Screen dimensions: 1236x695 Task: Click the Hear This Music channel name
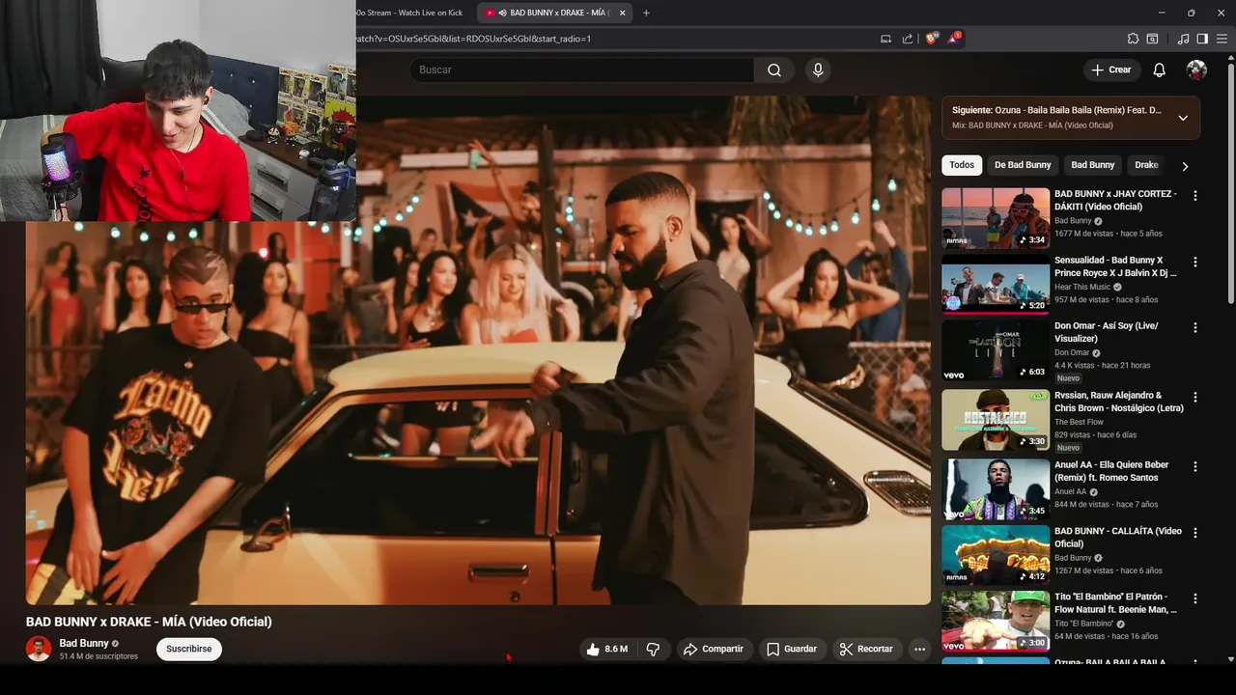pos(1082,287)
